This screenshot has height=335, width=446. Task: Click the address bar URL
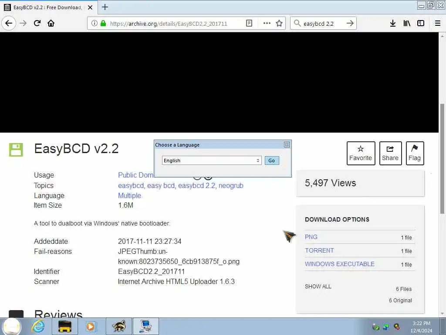click(x=169, y=24)
